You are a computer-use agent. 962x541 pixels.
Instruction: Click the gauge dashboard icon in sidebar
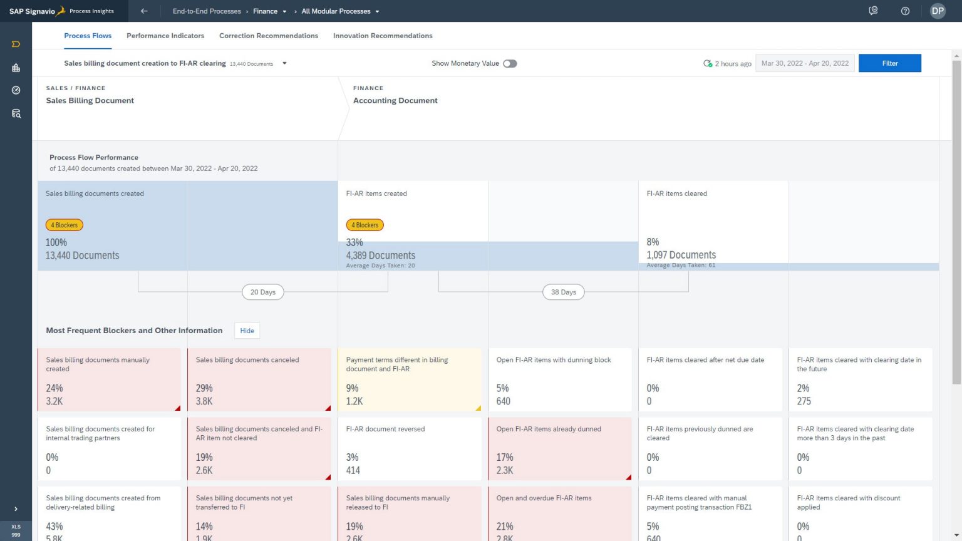pyautogui.click(x=16, y=90)
